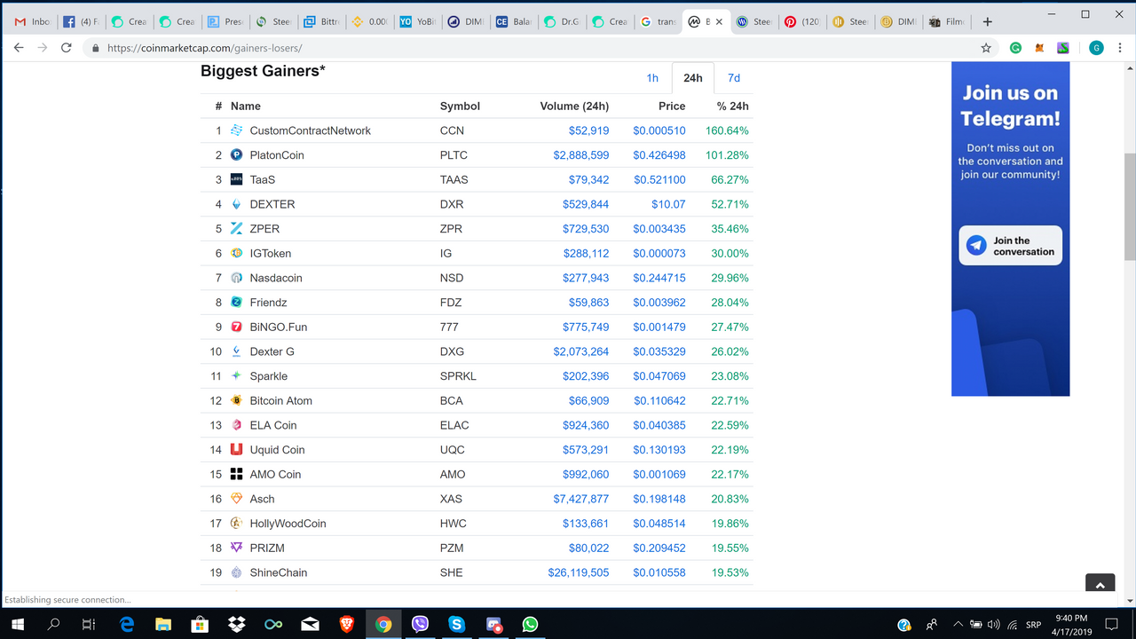
Task: Click the Uquid Coin logo icon
Action: tap(237, 450)
